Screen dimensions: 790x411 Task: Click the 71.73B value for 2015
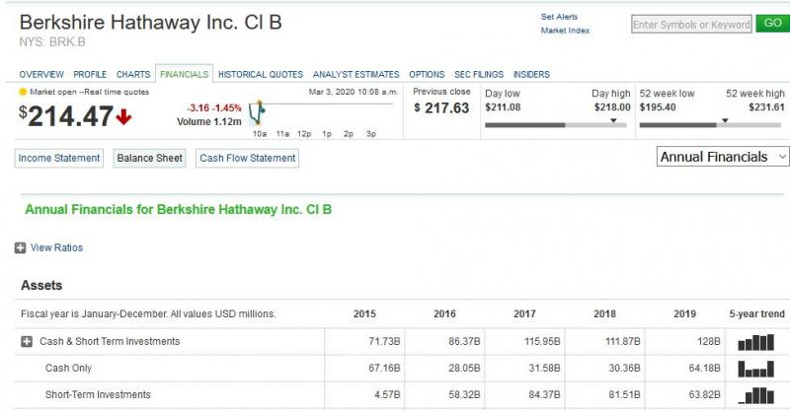click(384, 342)
